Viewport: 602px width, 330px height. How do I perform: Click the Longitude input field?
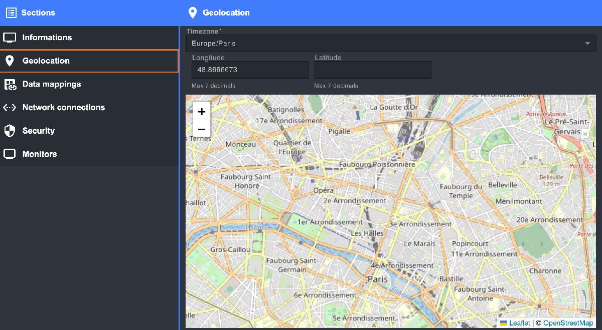(250, 70)
